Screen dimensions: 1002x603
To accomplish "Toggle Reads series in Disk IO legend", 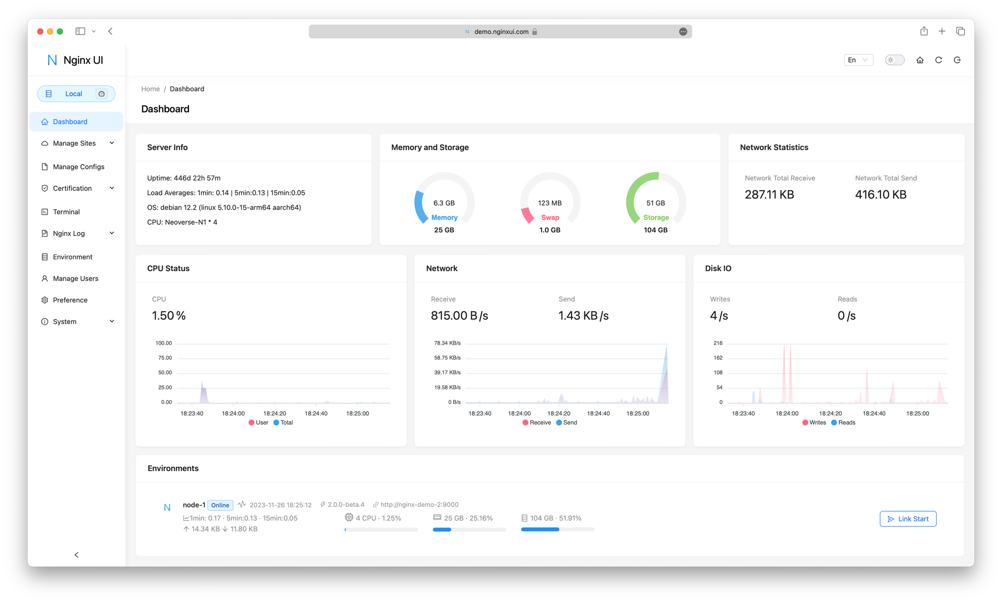I will click(x=843, y=423).
